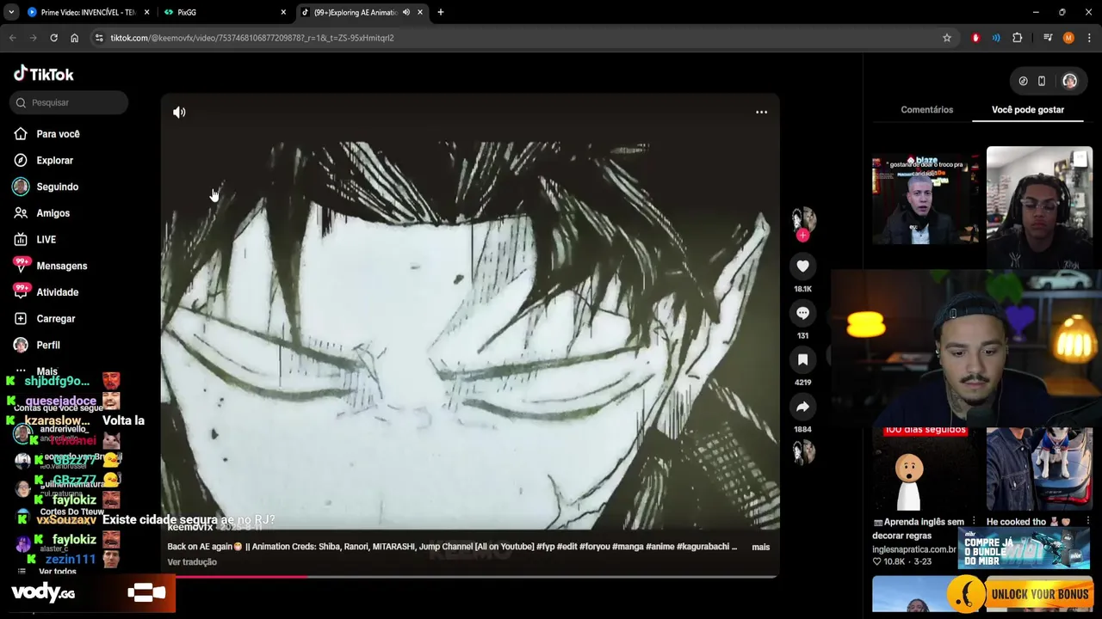The height and width of the screenshot is (619, 1102).
Task: Bookmark page with star icon
Action: tap(947, 38)
